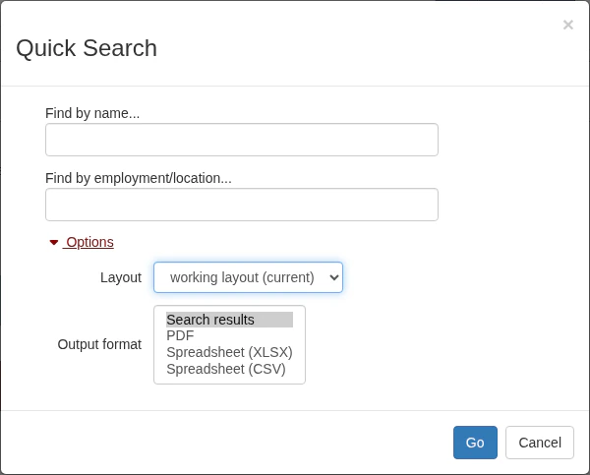This screenshot has height=475, width=590.
Task: Open the Layout dropdown
Action: (248, 277)
